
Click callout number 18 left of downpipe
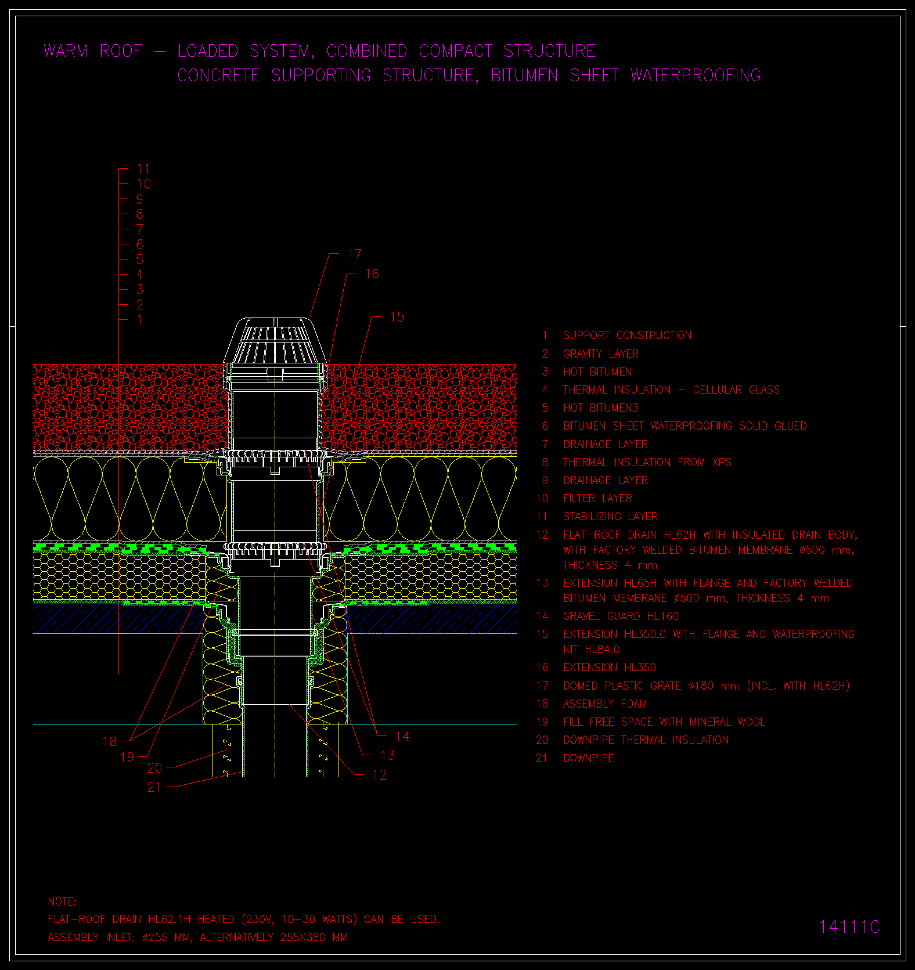point(110,742)
